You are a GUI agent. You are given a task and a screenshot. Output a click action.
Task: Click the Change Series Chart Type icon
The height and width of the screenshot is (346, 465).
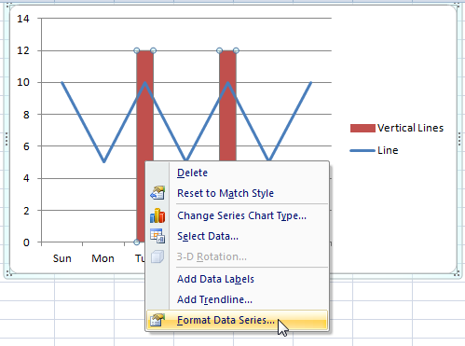pyautogui.click(x=157, y=215)
